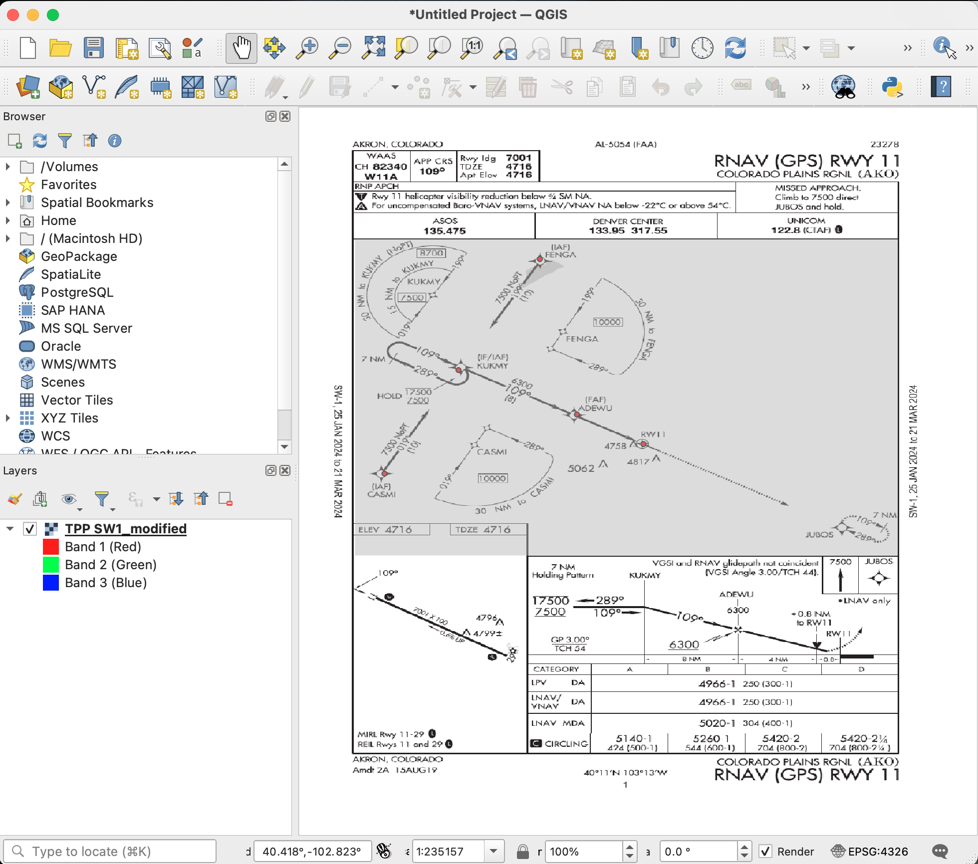This screenshot has height=864, width=978.
Task: Expand the /Volumes tree item
Action: pos(8,167)
